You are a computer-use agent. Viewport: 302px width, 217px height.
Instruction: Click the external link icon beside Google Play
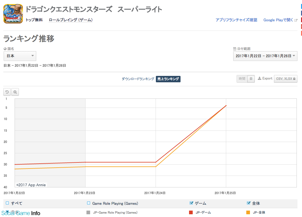[296, 20]
